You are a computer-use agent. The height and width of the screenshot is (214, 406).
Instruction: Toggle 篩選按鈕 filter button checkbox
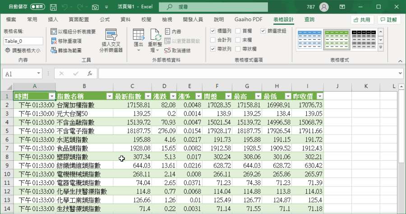pyautogui.click(x=263, y=31)
